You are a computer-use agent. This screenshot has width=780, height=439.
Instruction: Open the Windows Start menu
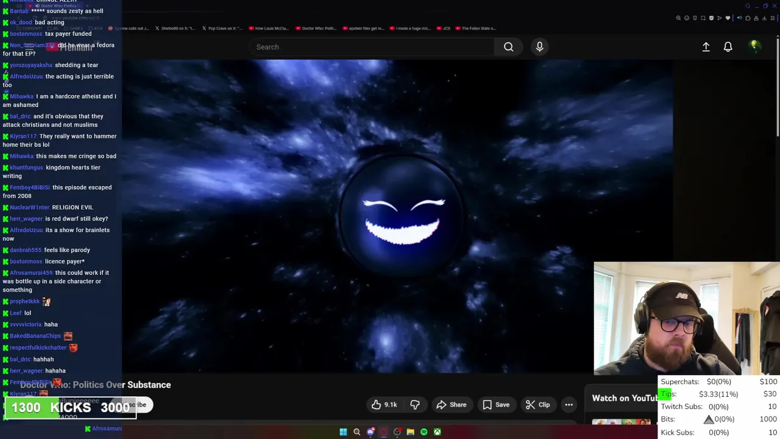[343, 432]
